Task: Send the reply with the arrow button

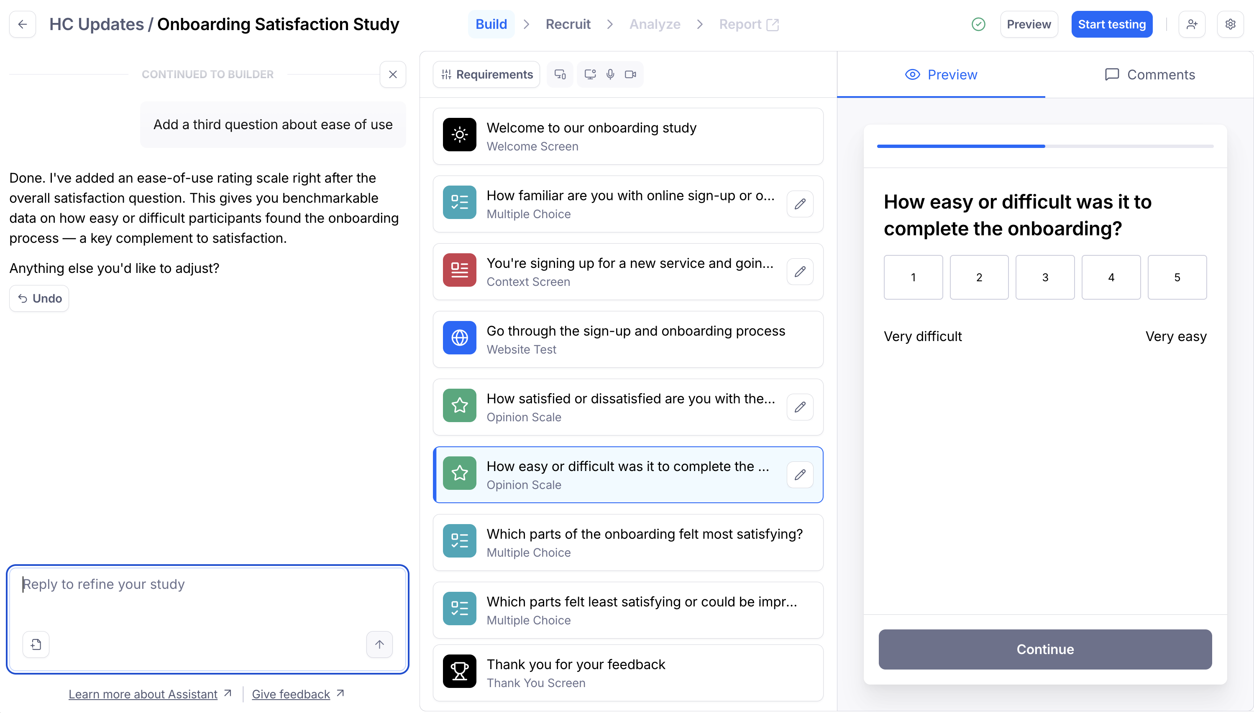Action: 379,644
